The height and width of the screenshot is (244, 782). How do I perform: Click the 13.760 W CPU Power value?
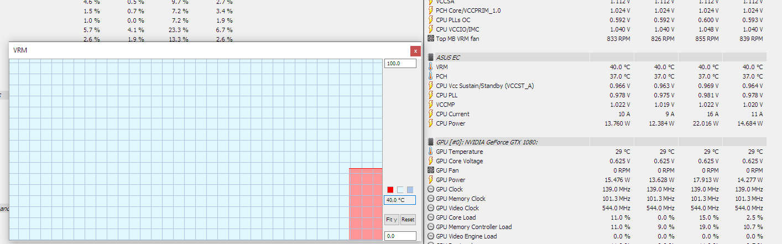point(617,123)
